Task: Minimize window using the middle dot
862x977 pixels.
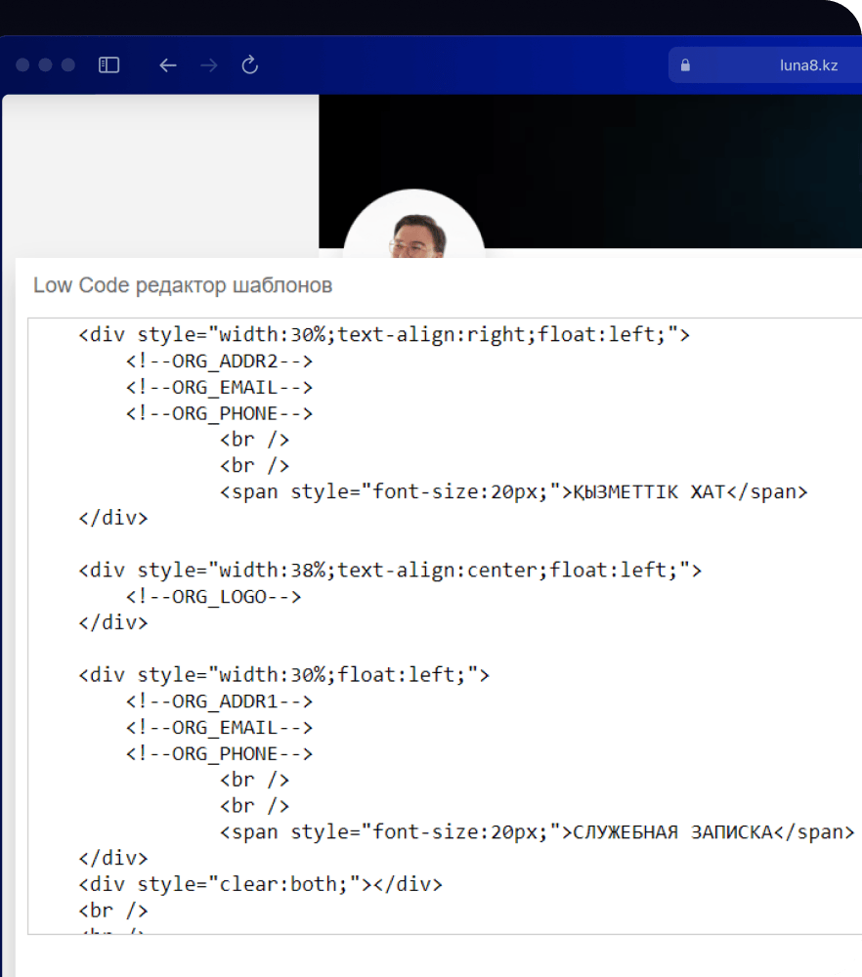Action: click(x=45, y=65)
